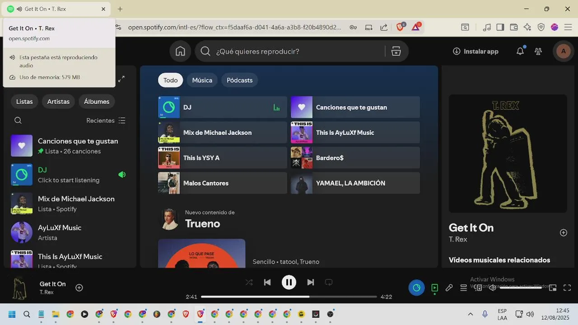Open the Brave Shields lion icon
Viewport: 578px width, 325px height.
pyautogui.click(x=400, y=27)
